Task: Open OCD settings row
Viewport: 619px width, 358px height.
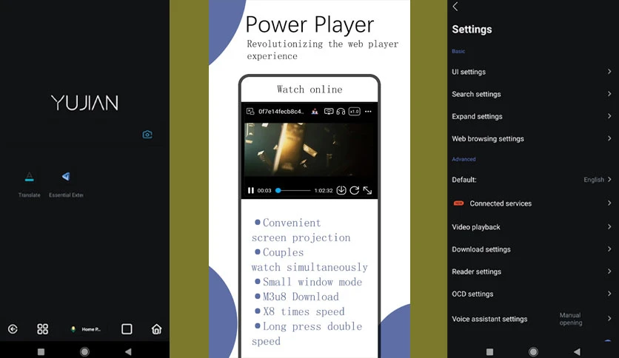Action: tap(532, 294)
